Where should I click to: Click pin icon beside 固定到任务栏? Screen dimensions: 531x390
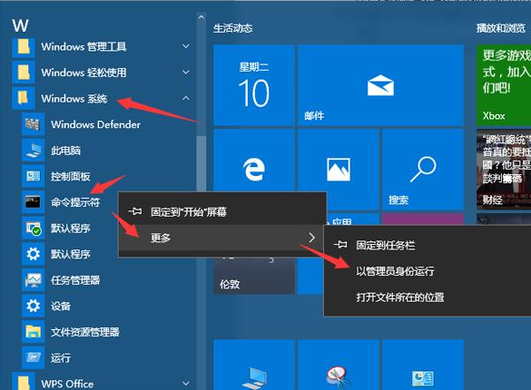(x=341, y=244)
